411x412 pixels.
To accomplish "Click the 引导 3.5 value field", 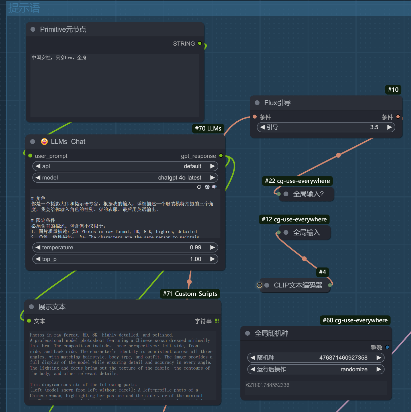I will point(326,127).
